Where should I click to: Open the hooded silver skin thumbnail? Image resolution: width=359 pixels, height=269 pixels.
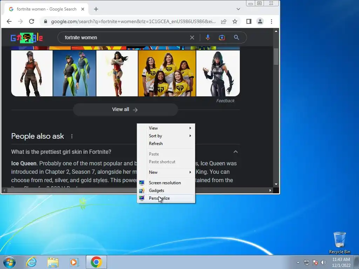click(x=218, y=74)
